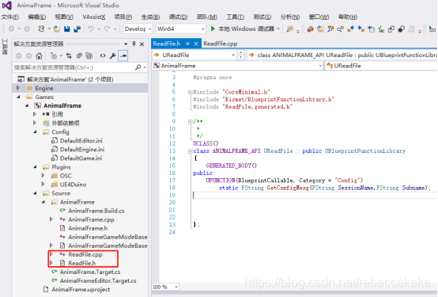Open the 工具(T) menu

coord(235,17)
